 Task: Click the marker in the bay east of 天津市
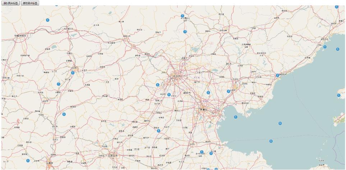[x=236, y=117]
